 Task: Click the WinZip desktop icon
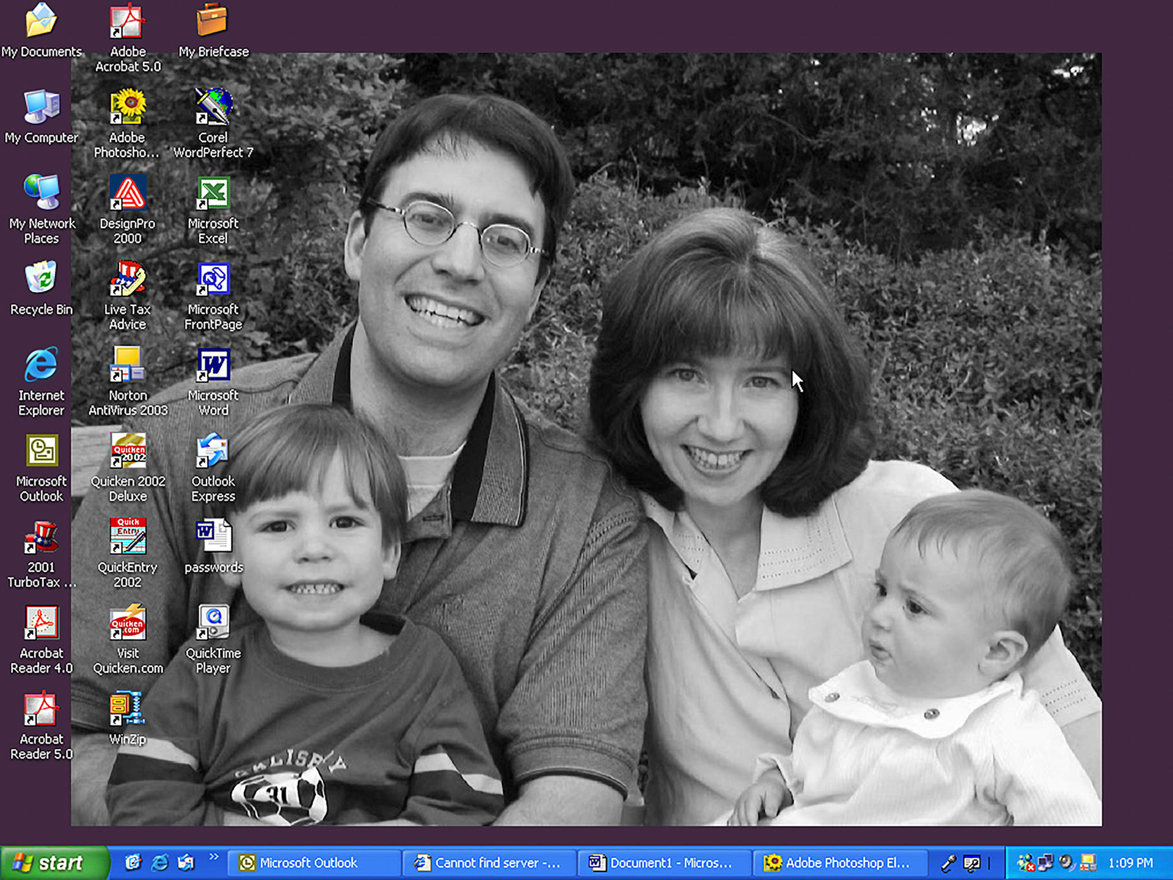pyautogui.click(x=128, y=709)
